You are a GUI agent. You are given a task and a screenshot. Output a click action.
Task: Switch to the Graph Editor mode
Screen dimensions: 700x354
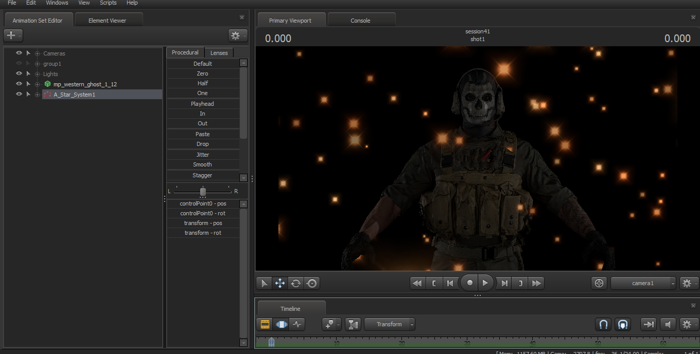297,324
